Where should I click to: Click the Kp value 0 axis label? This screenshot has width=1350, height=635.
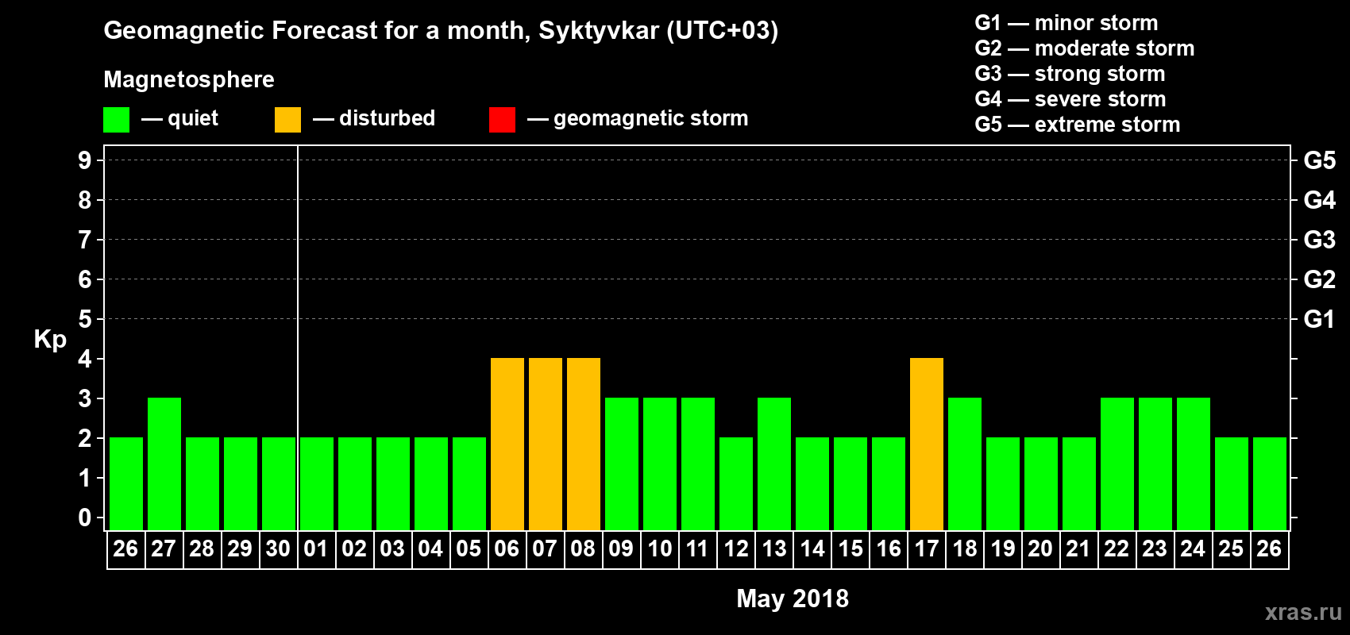[x=85, y=518]
